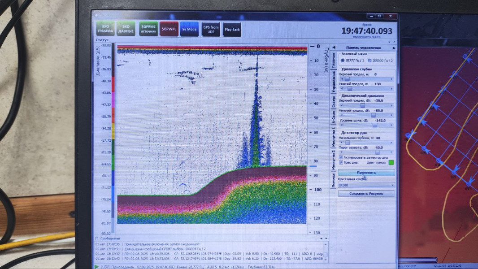Toggle Активировать детектор дна checkbox
The width and height of the screenshot is (478, 269).
tap(341, 157)
